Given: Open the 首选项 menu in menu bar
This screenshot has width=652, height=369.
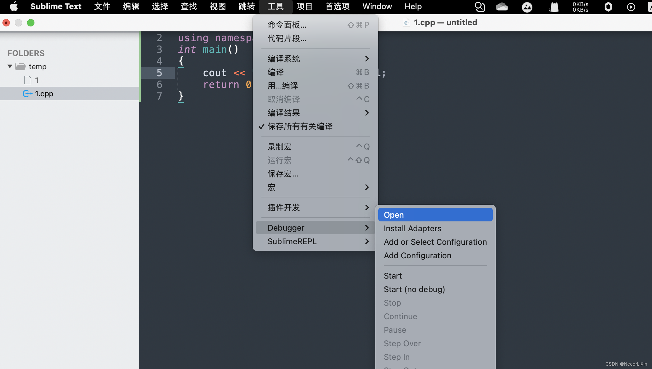Looking at the screenshot, I should pos(337,6).
